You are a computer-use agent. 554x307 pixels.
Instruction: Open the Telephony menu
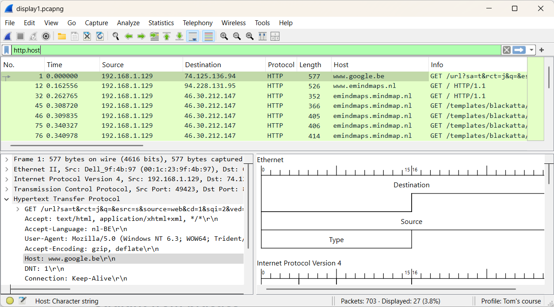(198, 23)
